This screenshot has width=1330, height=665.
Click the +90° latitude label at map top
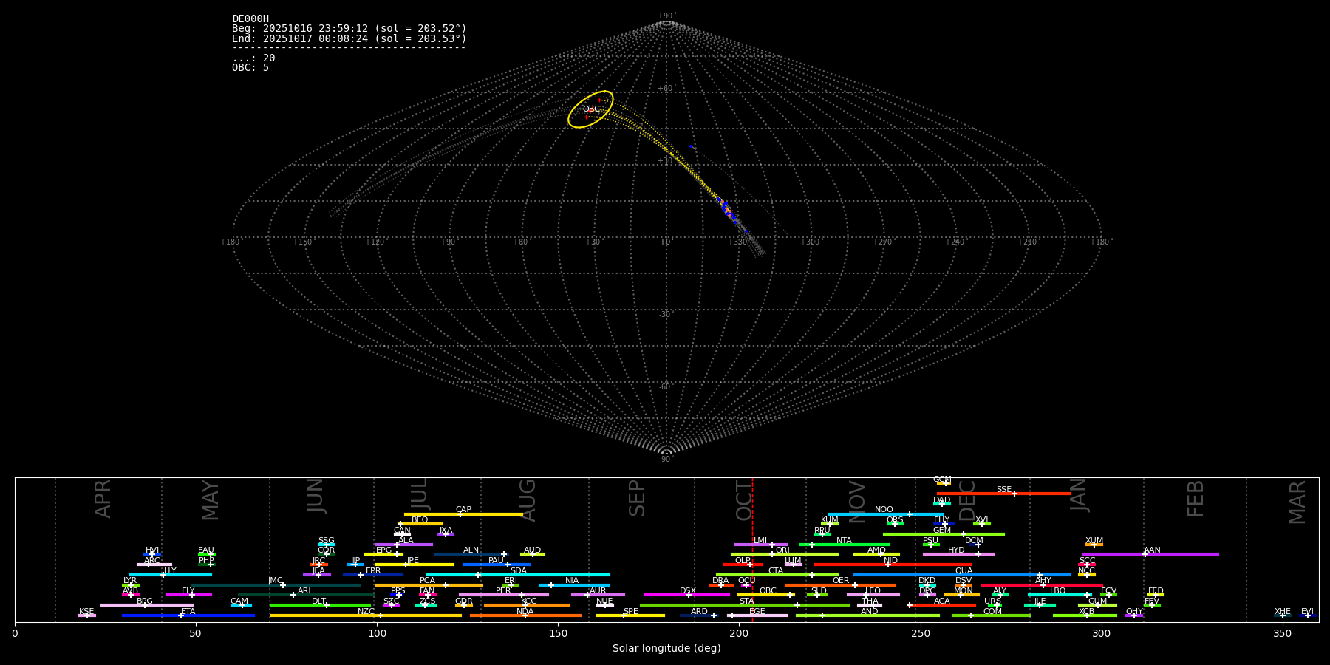[666, 16]
